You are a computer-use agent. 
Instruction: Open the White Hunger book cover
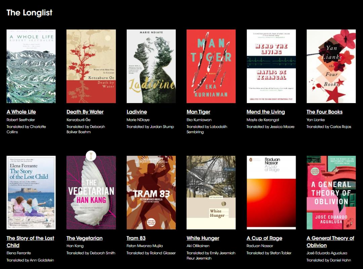(x=211, y=192)
